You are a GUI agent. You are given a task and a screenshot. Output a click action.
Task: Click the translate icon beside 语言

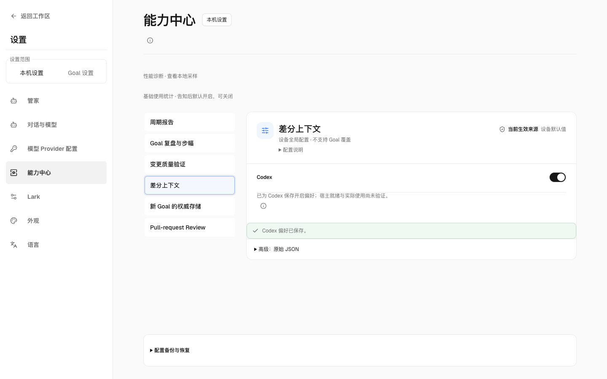(14, 245)
